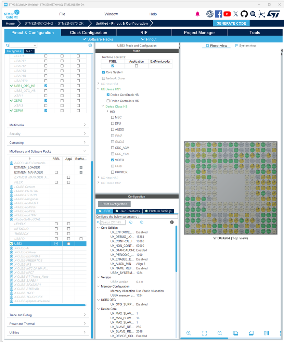284x342 pixels.
Task: Click the zoom in icon below pinout
Action: 189,333
